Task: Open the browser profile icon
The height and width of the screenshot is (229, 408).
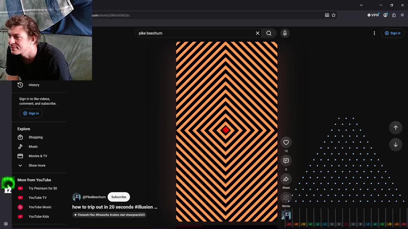Action: click(385, 15)
